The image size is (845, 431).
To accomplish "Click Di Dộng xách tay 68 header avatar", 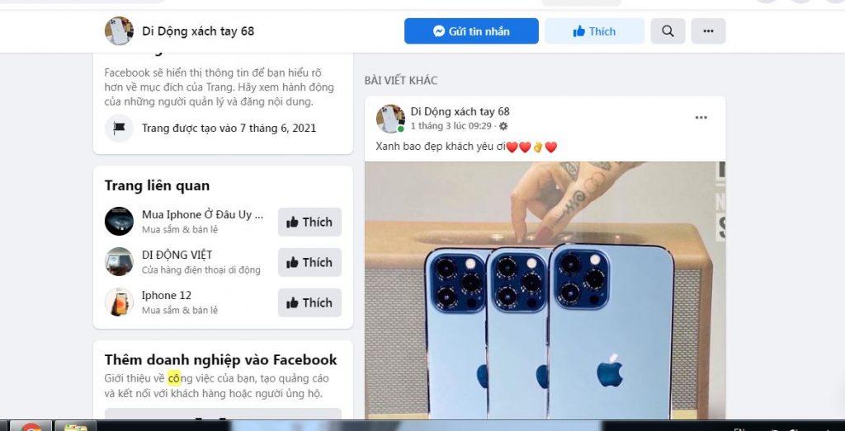I will [x=119, y=30].
